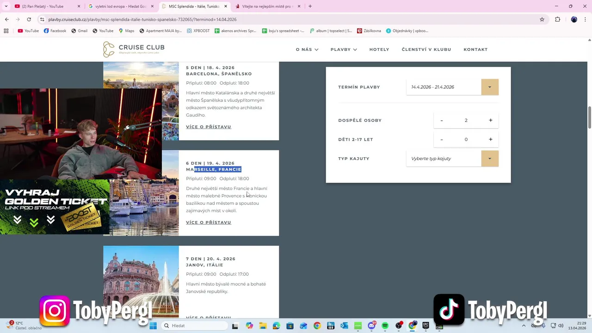Click the Cruise Club logo
The width and height of the screenshot is (592, 333).
pos(134,49)
